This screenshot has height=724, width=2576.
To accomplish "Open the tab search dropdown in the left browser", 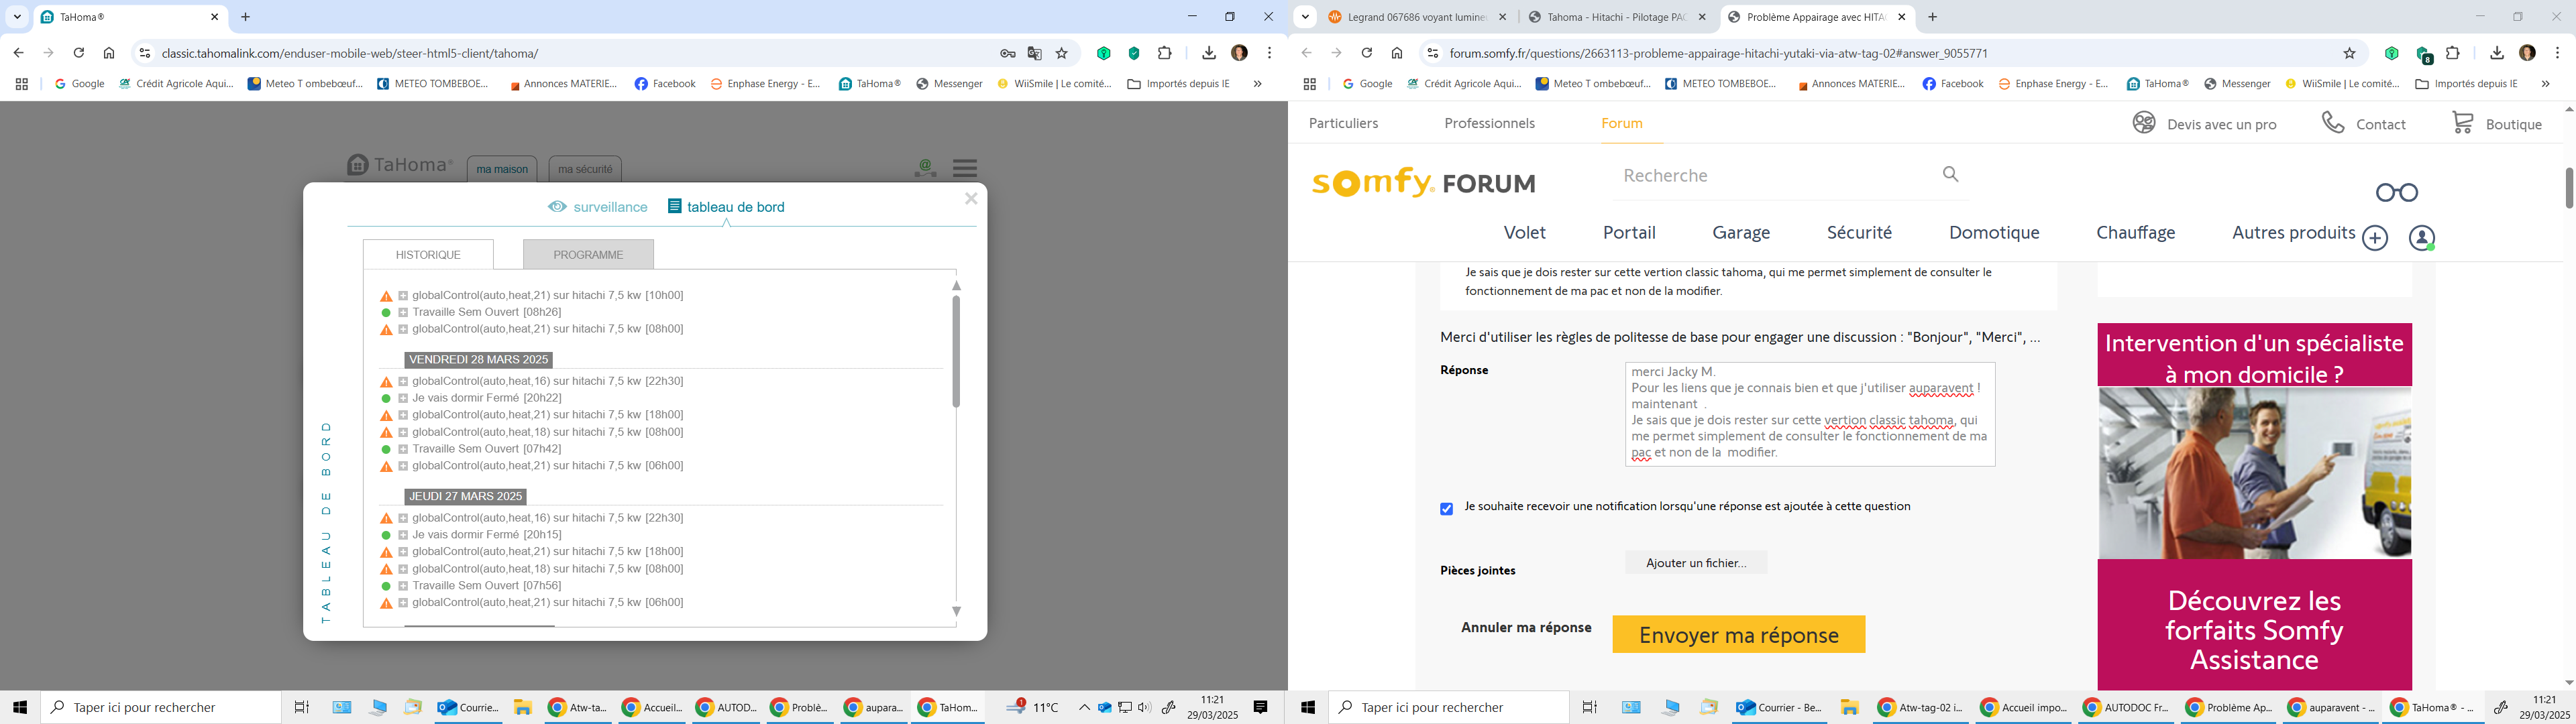I will tap(17, 17).
